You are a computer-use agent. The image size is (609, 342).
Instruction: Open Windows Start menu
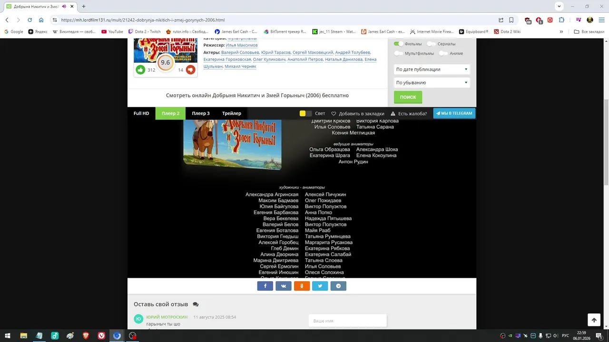click(x=8, y=336)
